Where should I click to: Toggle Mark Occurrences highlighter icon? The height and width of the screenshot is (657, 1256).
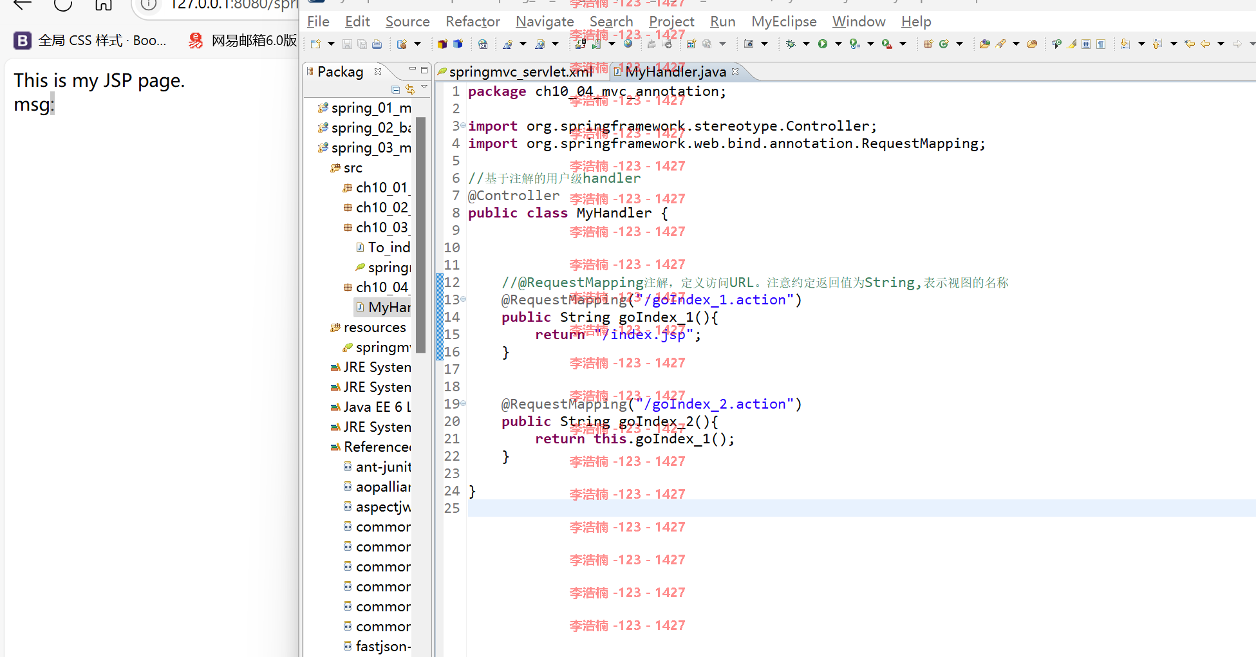tap(1071, 44)
